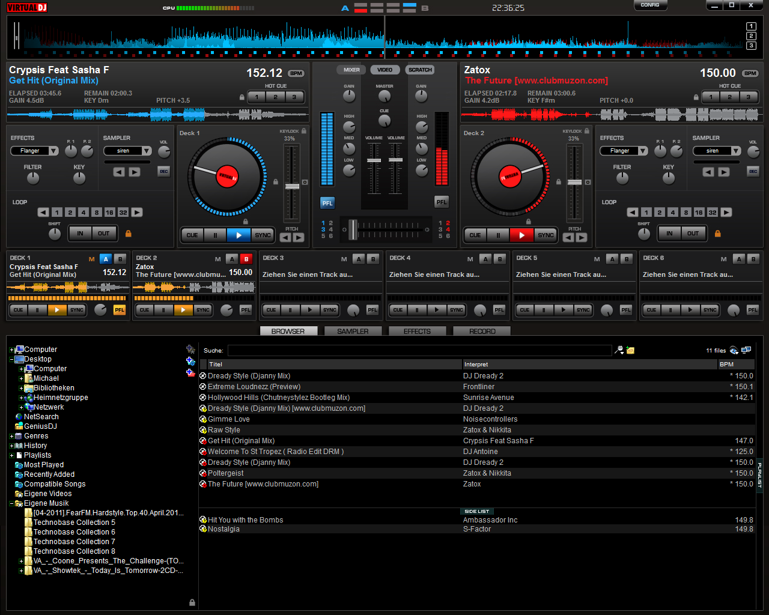Toggle right mixer PFL headphone button
This screenshot has height=615, width=769.
point(442,202)
